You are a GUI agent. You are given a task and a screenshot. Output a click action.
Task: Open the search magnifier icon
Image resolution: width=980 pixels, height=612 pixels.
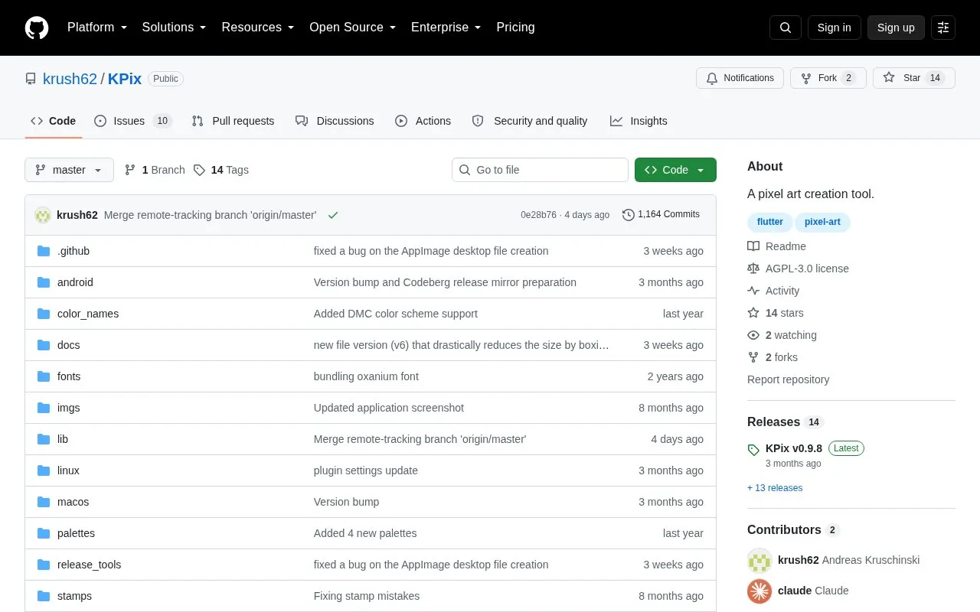click(x=786, y=28)
